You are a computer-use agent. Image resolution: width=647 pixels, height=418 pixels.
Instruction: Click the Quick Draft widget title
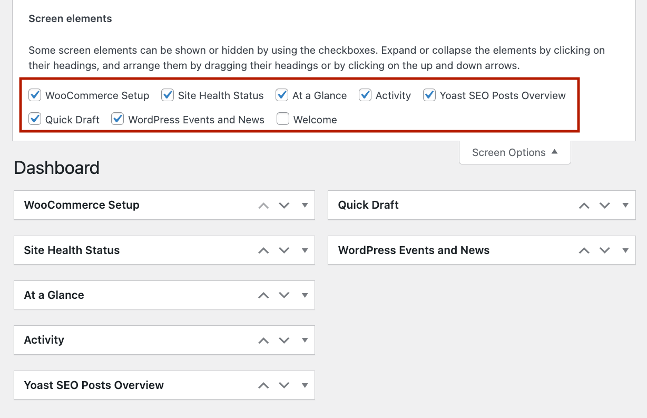pyautogui.click(x=368, y=205)
